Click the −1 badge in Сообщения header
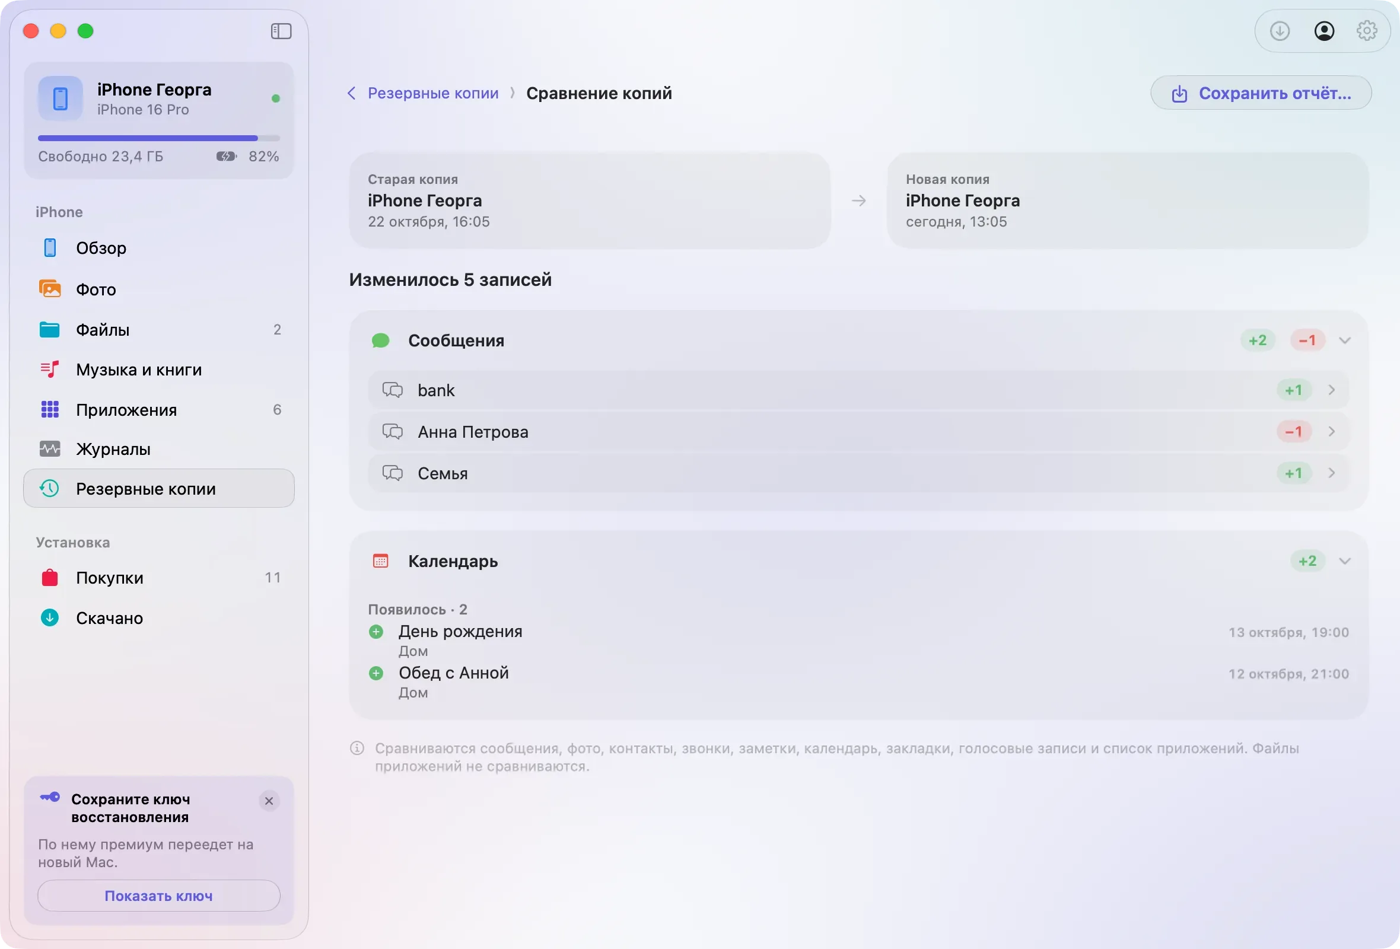Image resolution: width=1400 pixels, height=949 pixels. coord(1307,340)
